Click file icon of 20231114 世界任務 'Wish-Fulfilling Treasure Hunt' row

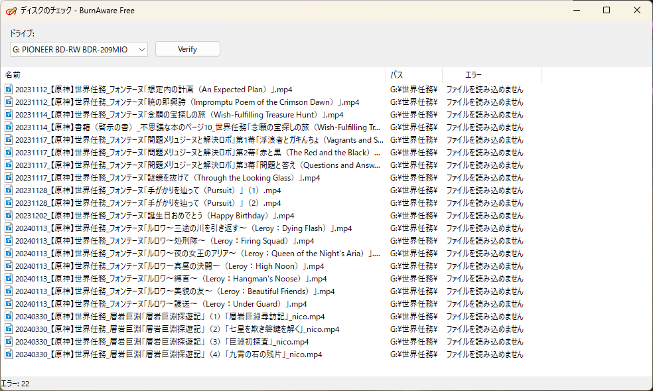[x=9, y=114]
